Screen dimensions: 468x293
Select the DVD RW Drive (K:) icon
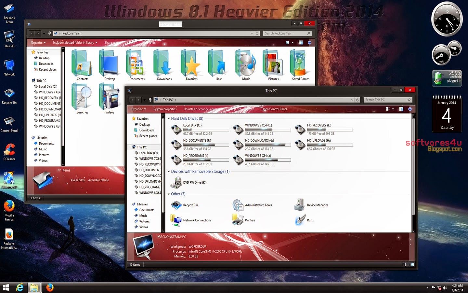(x=176, y=183)
